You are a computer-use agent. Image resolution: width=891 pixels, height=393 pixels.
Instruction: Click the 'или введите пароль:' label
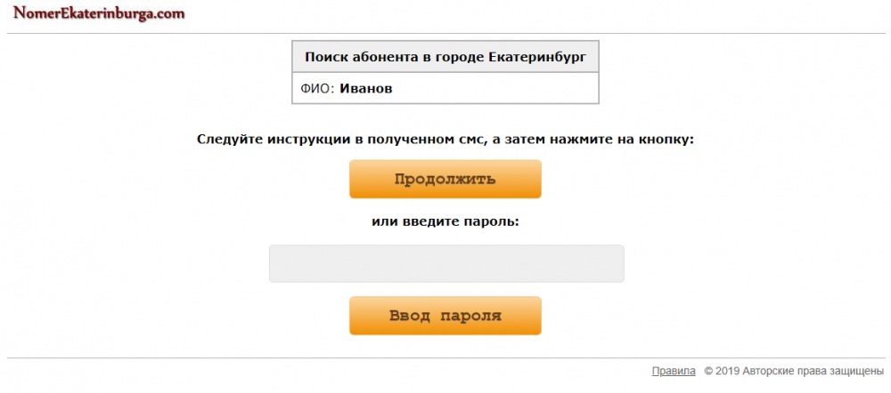445,221
